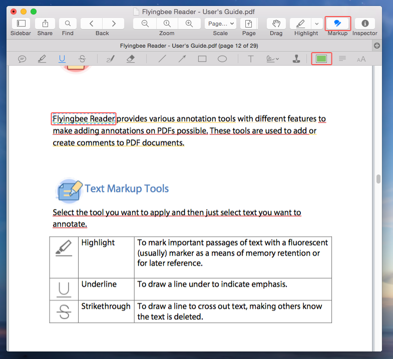
Task: Select the Stamp tool
Action: [296, 59]
